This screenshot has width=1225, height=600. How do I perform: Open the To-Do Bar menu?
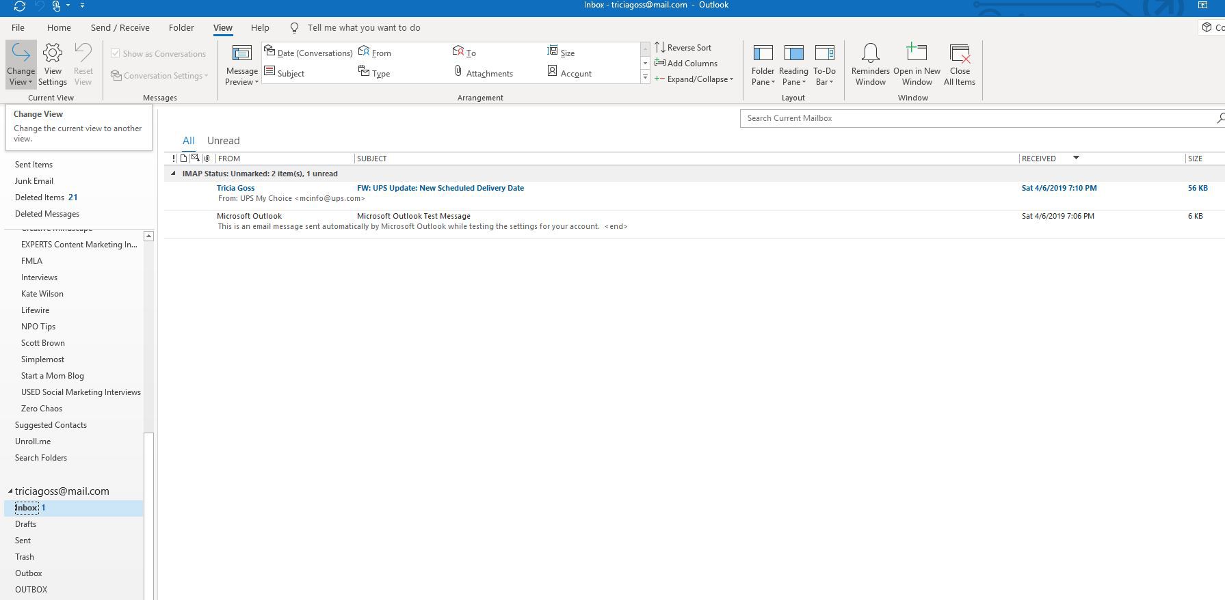click(x=824, y=66)
